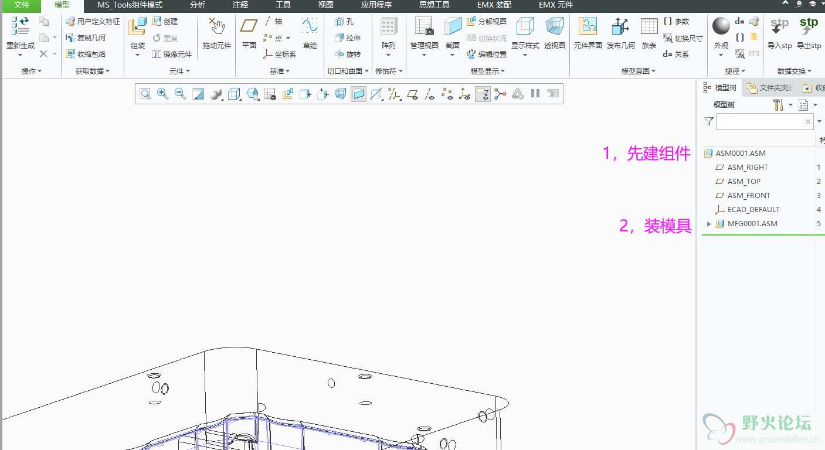Click the Section (截面) icon

[x=453, y=27]
